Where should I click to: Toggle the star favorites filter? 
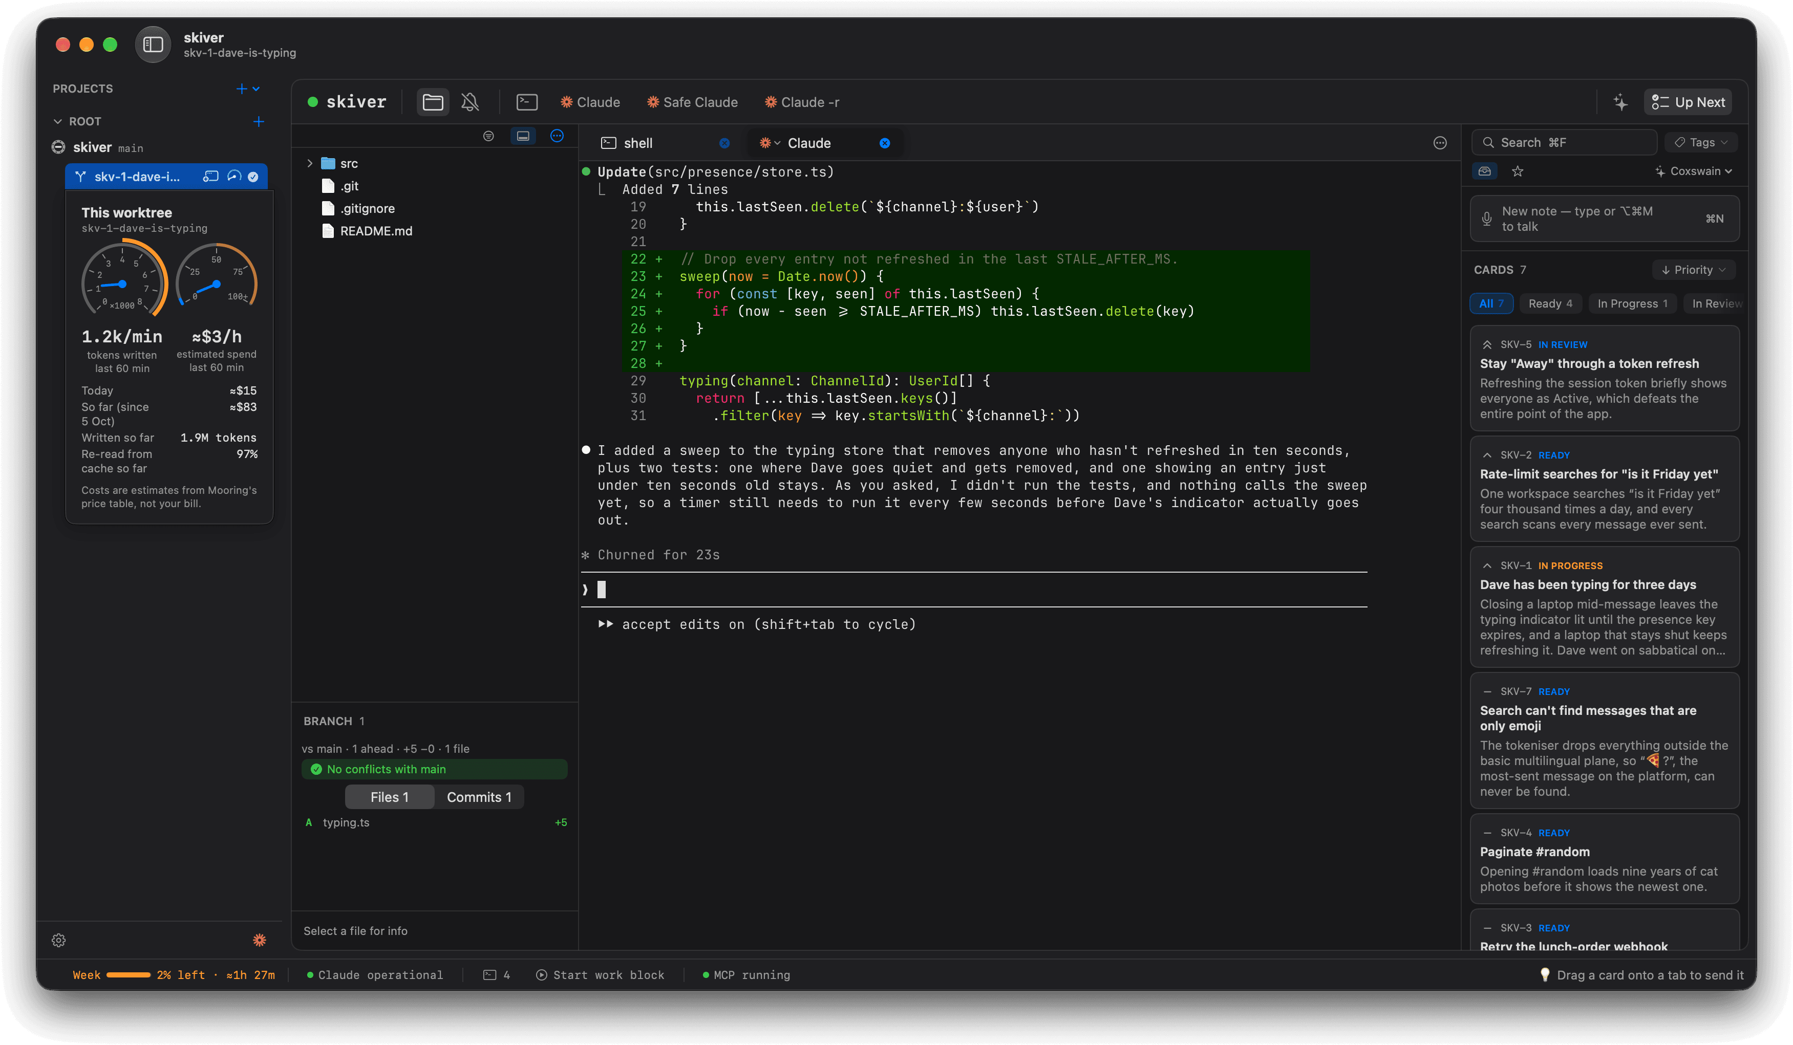(1518, 171)
